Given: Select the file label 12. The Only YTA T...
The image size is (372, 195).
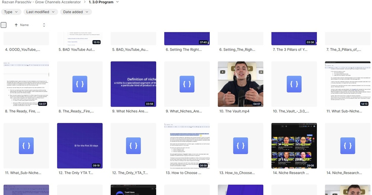Looking at the screenshot, I should [76, 173].
